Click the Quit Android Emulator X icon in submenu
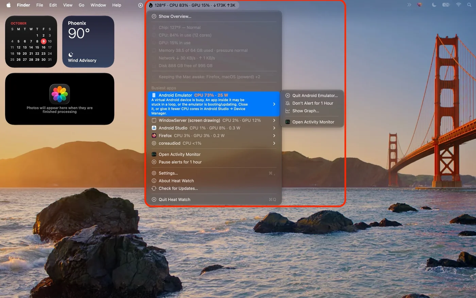The height and width of the screenshot is (298, 476). (288, 96)
